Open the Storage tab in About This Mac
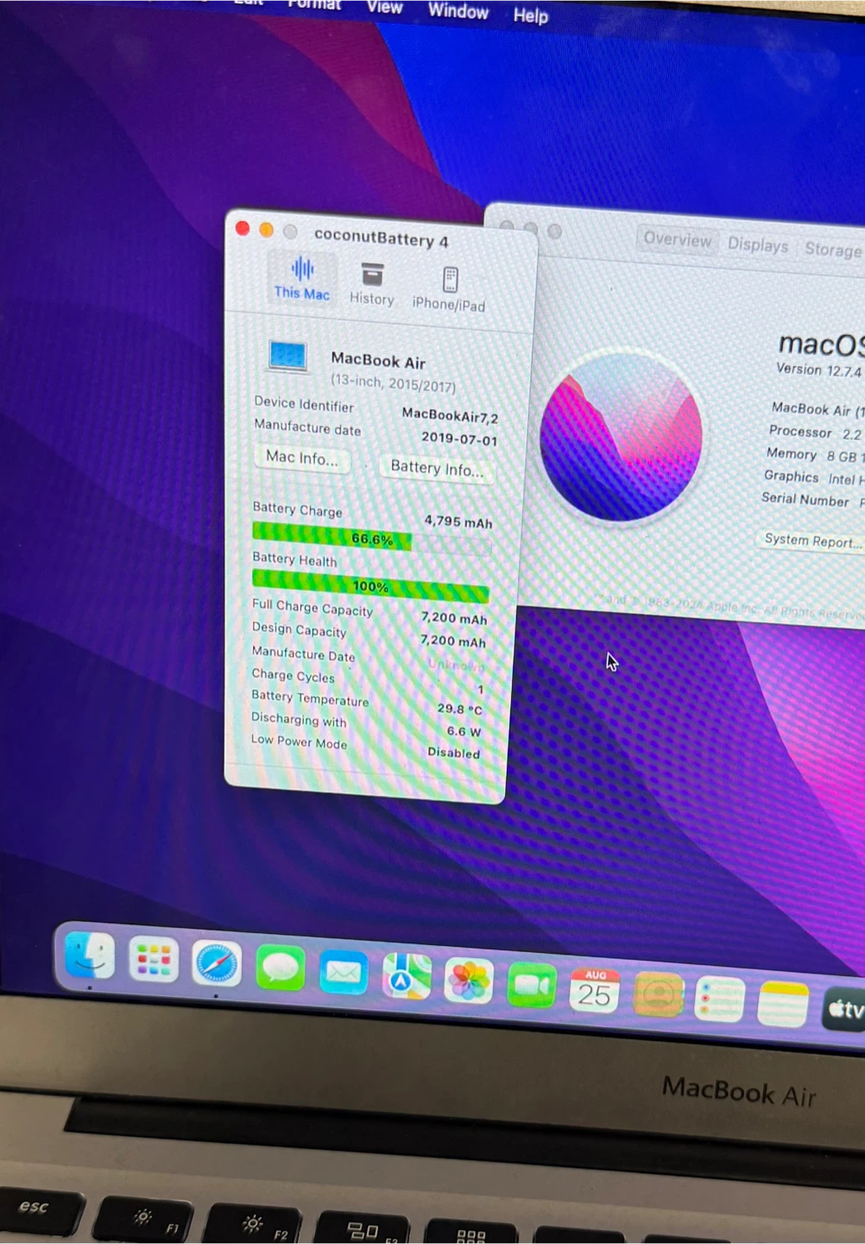865x1244 pixels. 832,249
